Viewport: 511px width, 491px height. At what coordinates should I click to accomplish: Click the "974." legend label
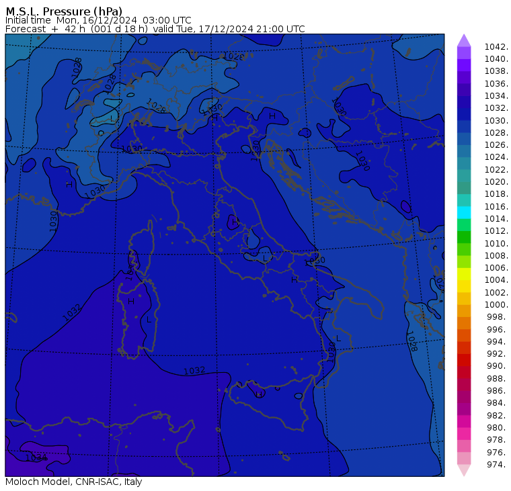pyautogui.click(x=498, y=465)
